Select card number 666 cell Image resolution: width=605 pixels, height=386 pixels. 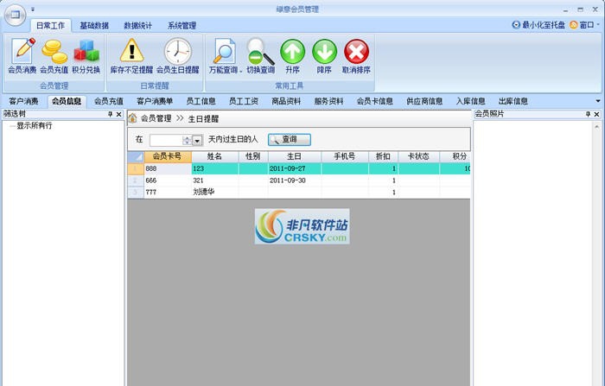(x=168, y=180)
